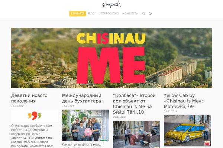Click the 13.11.2014 date under Девятки

(18, 106)
